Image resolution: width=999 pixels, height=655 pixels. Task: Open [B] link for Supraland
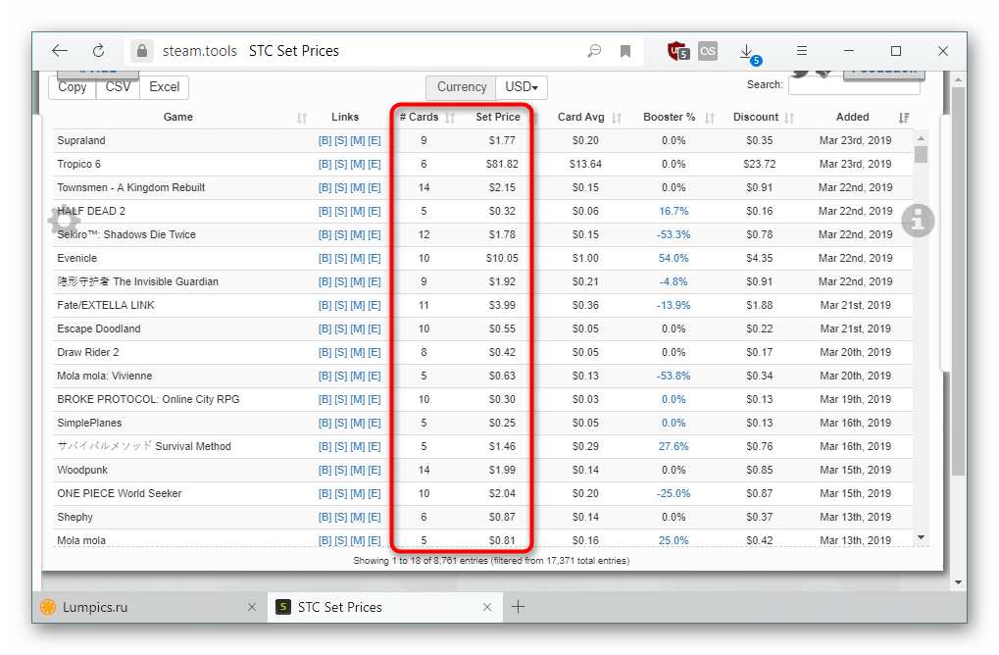325,141
